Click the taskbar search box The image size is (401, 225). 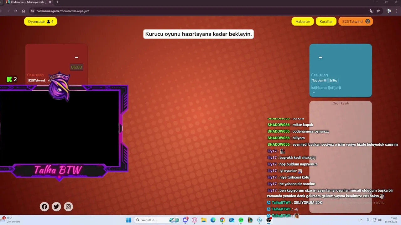tap(157, 220)
